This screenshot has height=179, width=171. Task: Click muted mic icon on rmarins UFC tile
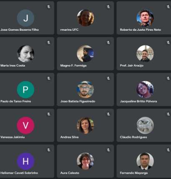click(108, 7)
